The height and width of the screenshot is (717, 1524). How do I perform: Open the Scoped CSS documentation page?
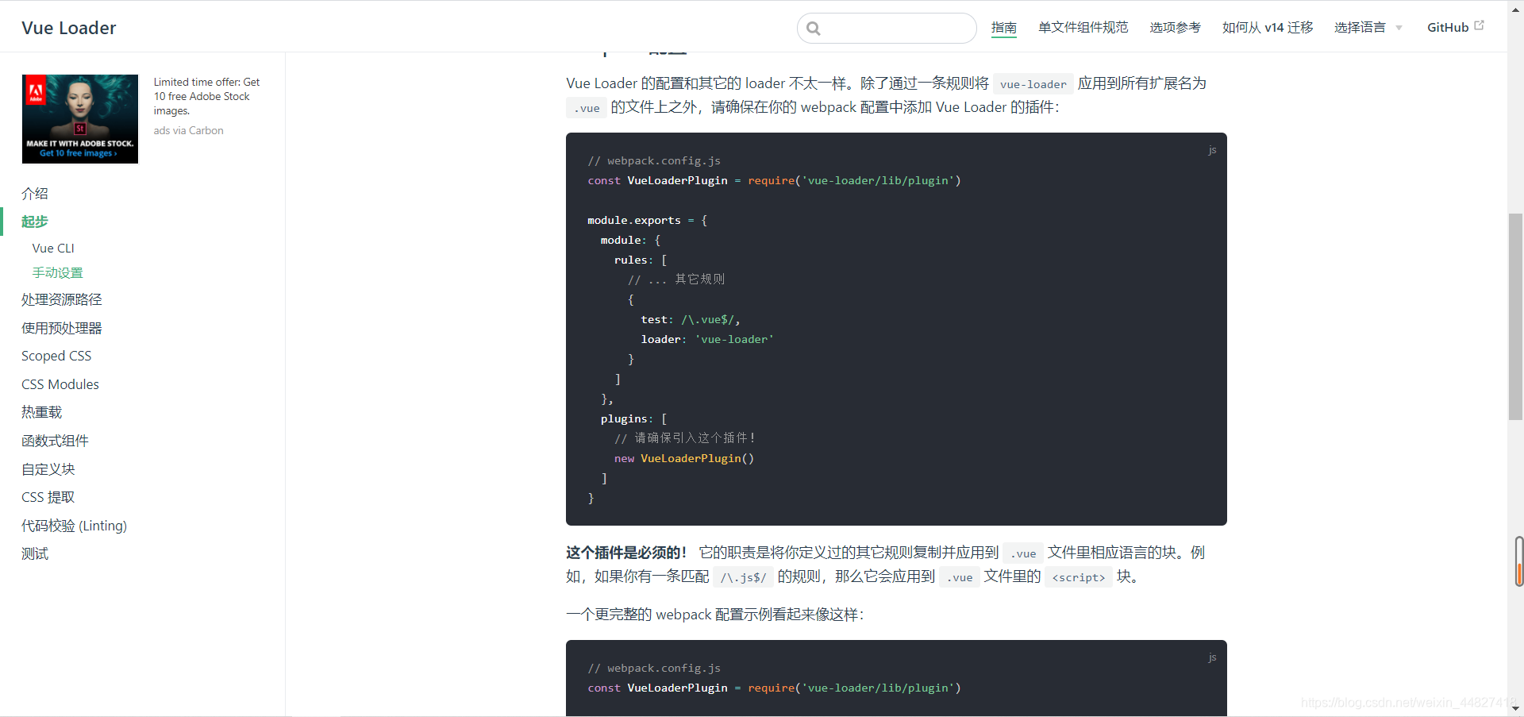56,356
